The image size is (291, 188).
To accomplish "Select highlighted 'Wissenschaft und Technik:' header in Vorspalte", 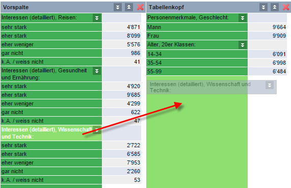I will coord(51,133).
